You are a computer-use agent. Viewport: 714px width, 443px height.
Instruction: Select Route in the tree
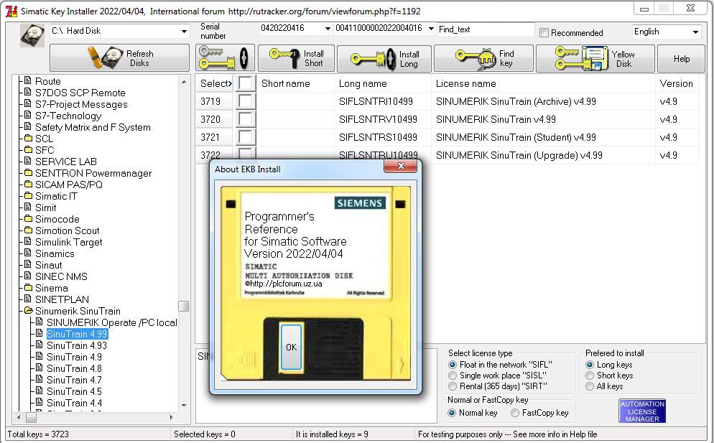48,82
